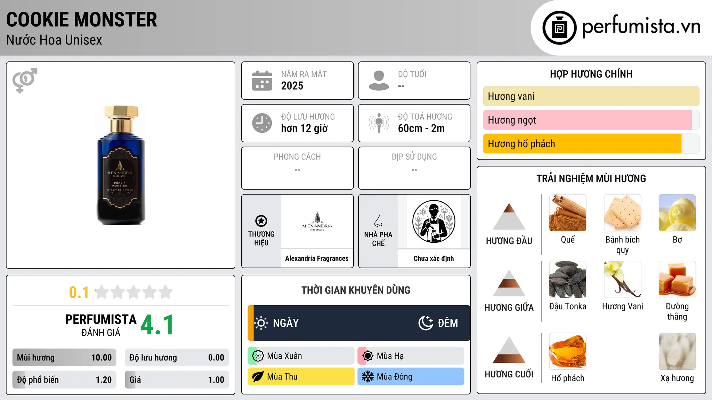Open the Cookie Monster bottle image
The image size is (712, 400).
121,165
